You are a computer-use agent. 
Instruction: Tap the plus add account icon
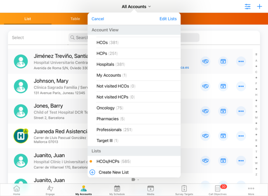point(259,6)
